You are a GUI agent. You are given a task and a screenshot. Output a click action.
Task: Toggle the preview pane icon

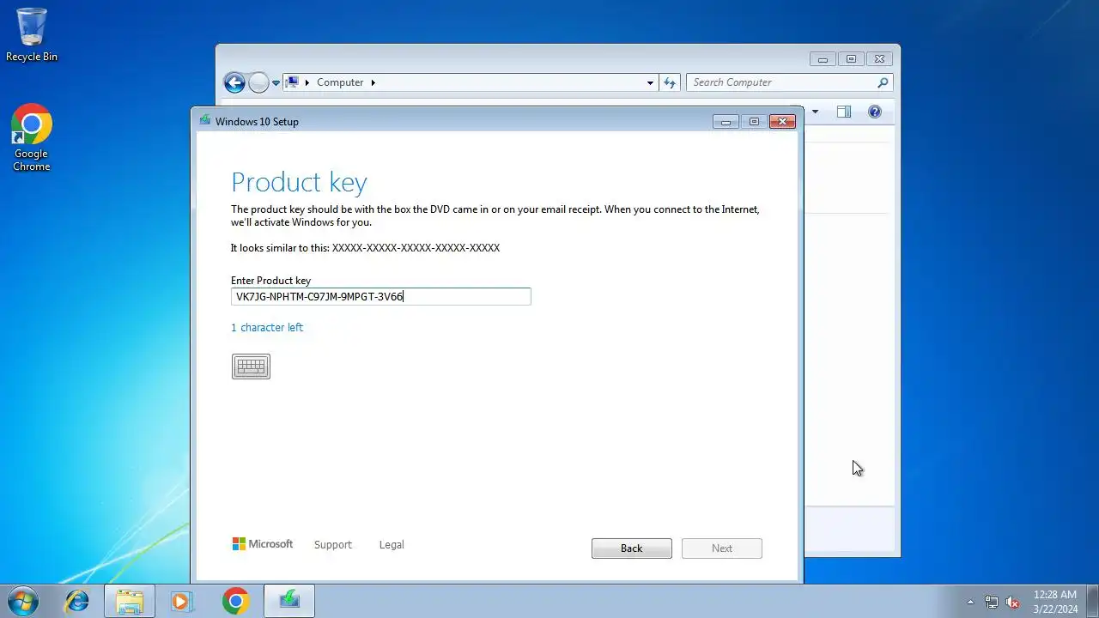pos(844,112)
